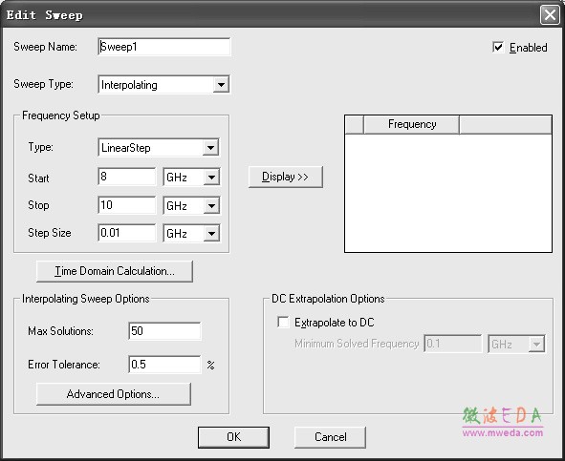This screenshot has width=565, height=461.
Task: Open the Stop frequency unit dropdown
Action: pyautogui.click(x=211, y=206)
